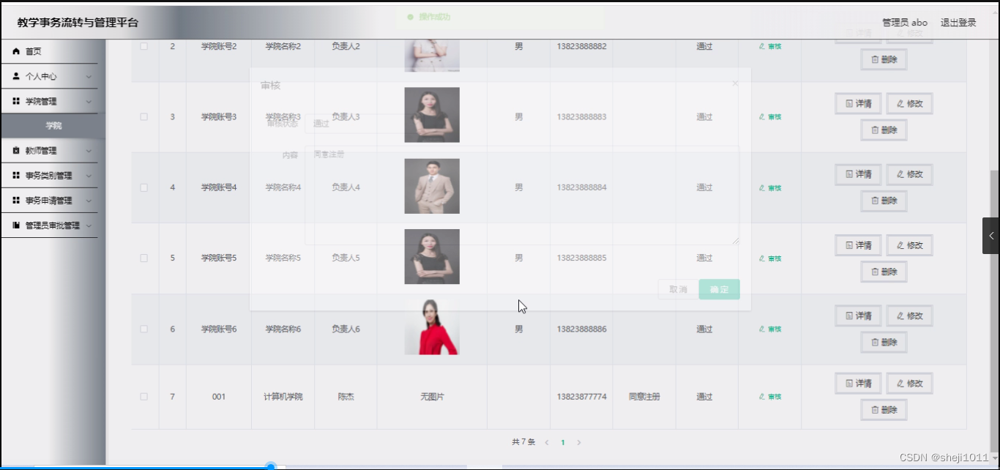Click 删除 for 学院账号4 row
The height and width of the screenshot is (470, 1000).
[884, 201]
